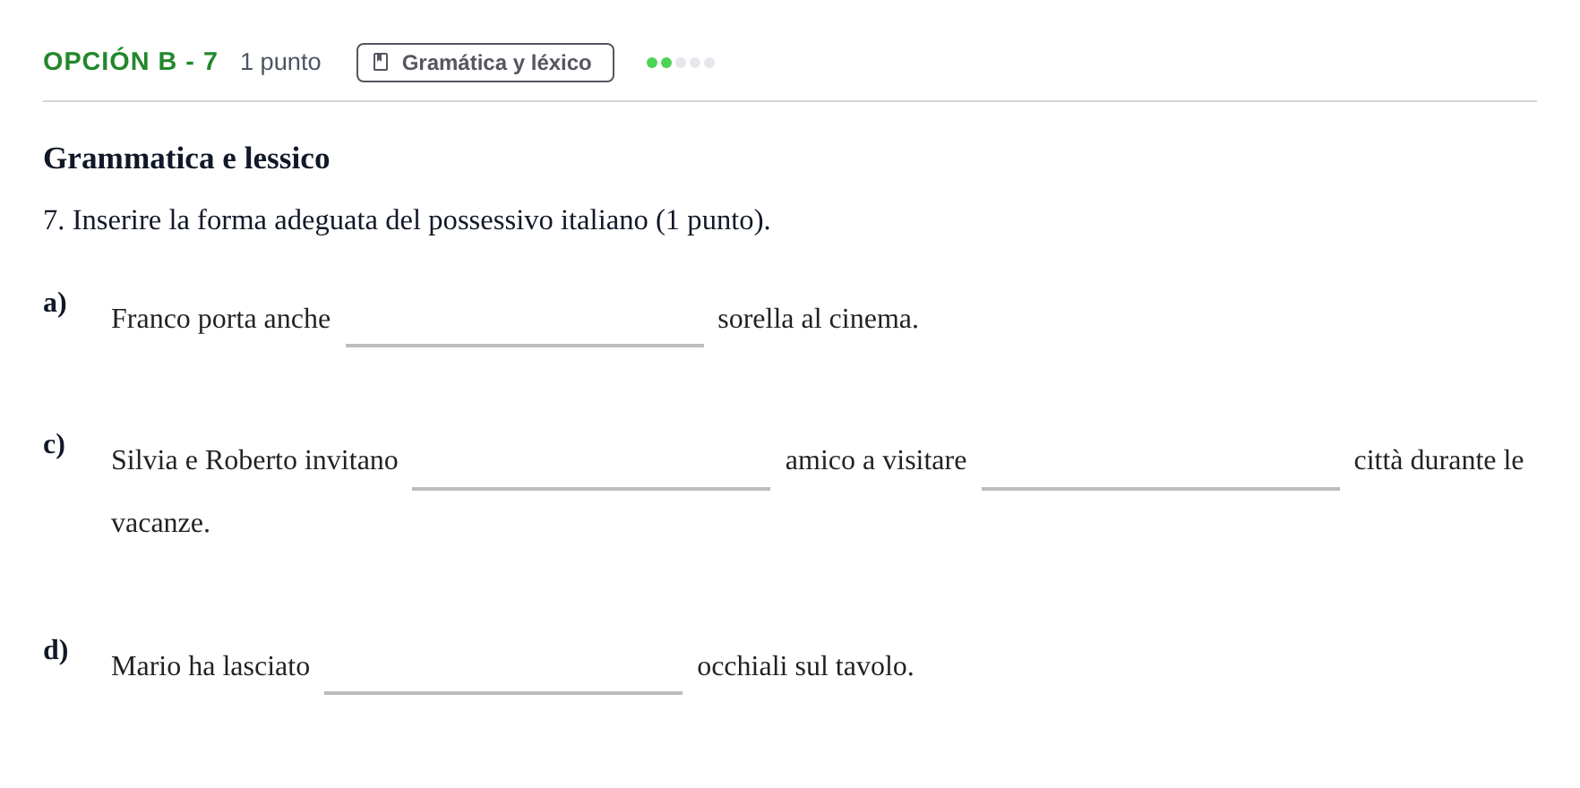1580x788 pixels.
Task: Click blank after 'Silvia e Roberto invitano'
Action: [x=591, y=463]
